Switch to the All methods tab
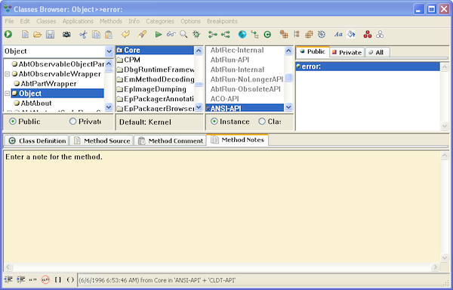This screenshot has width=453, height=290. point(377,52)
